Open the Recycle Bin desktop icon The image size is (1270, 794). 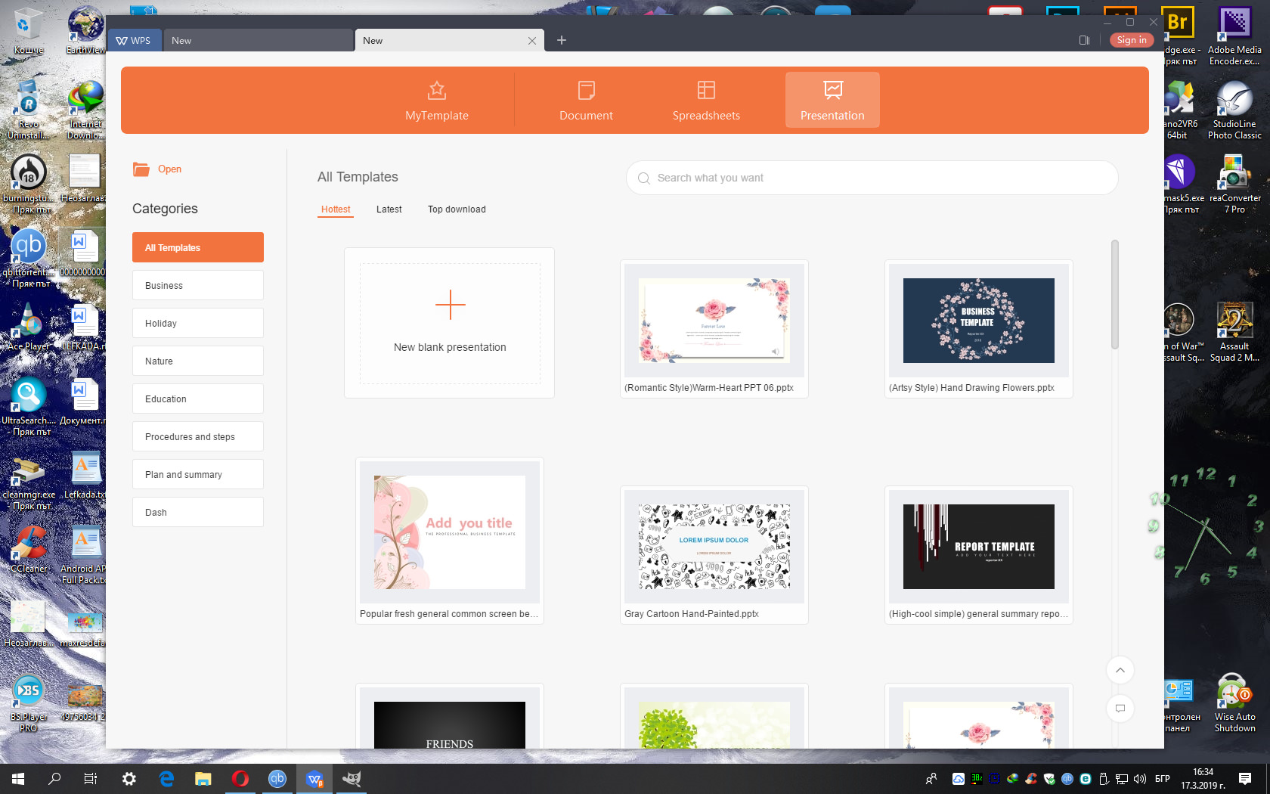28,31
